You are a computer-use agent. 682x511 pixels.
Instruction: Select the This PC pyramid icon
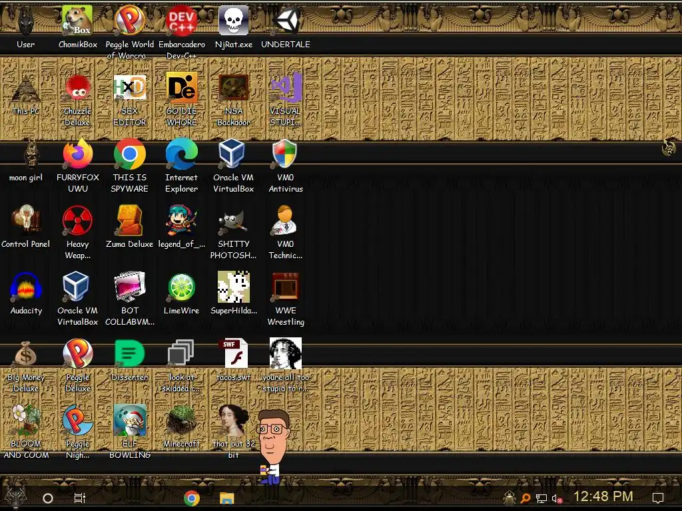pyautogui.click(x=26, y=88)
